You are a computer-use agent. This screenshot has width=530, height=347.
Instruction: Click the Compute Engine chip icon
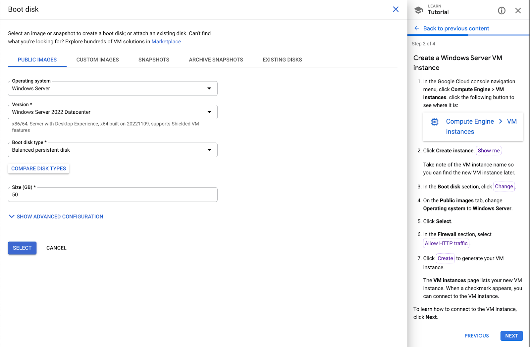point(434,122)
